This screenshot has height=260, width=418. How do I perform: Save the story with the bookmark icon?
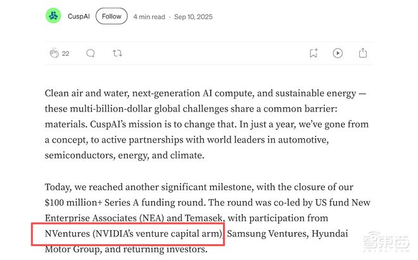(313, 53)
